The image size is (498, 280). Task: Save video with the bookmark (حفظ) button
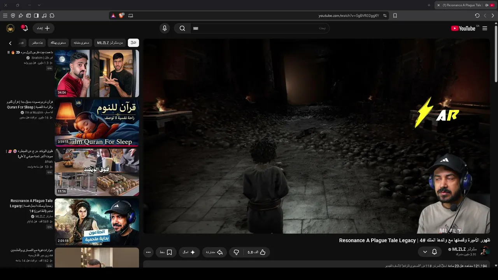point(166,252)
